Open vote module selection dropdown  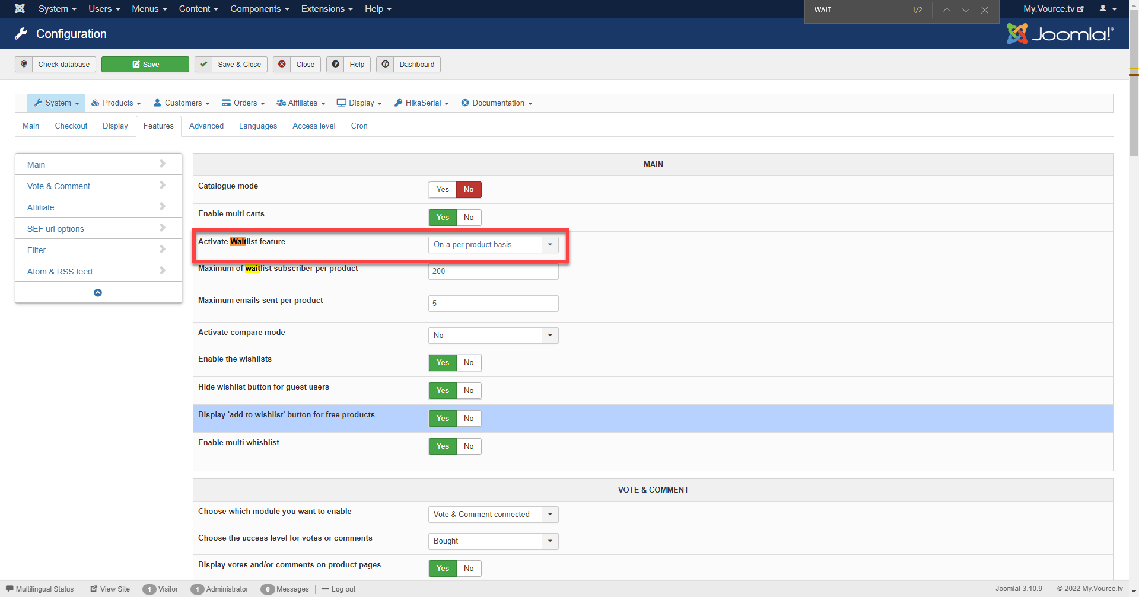(x=493, y=515)
